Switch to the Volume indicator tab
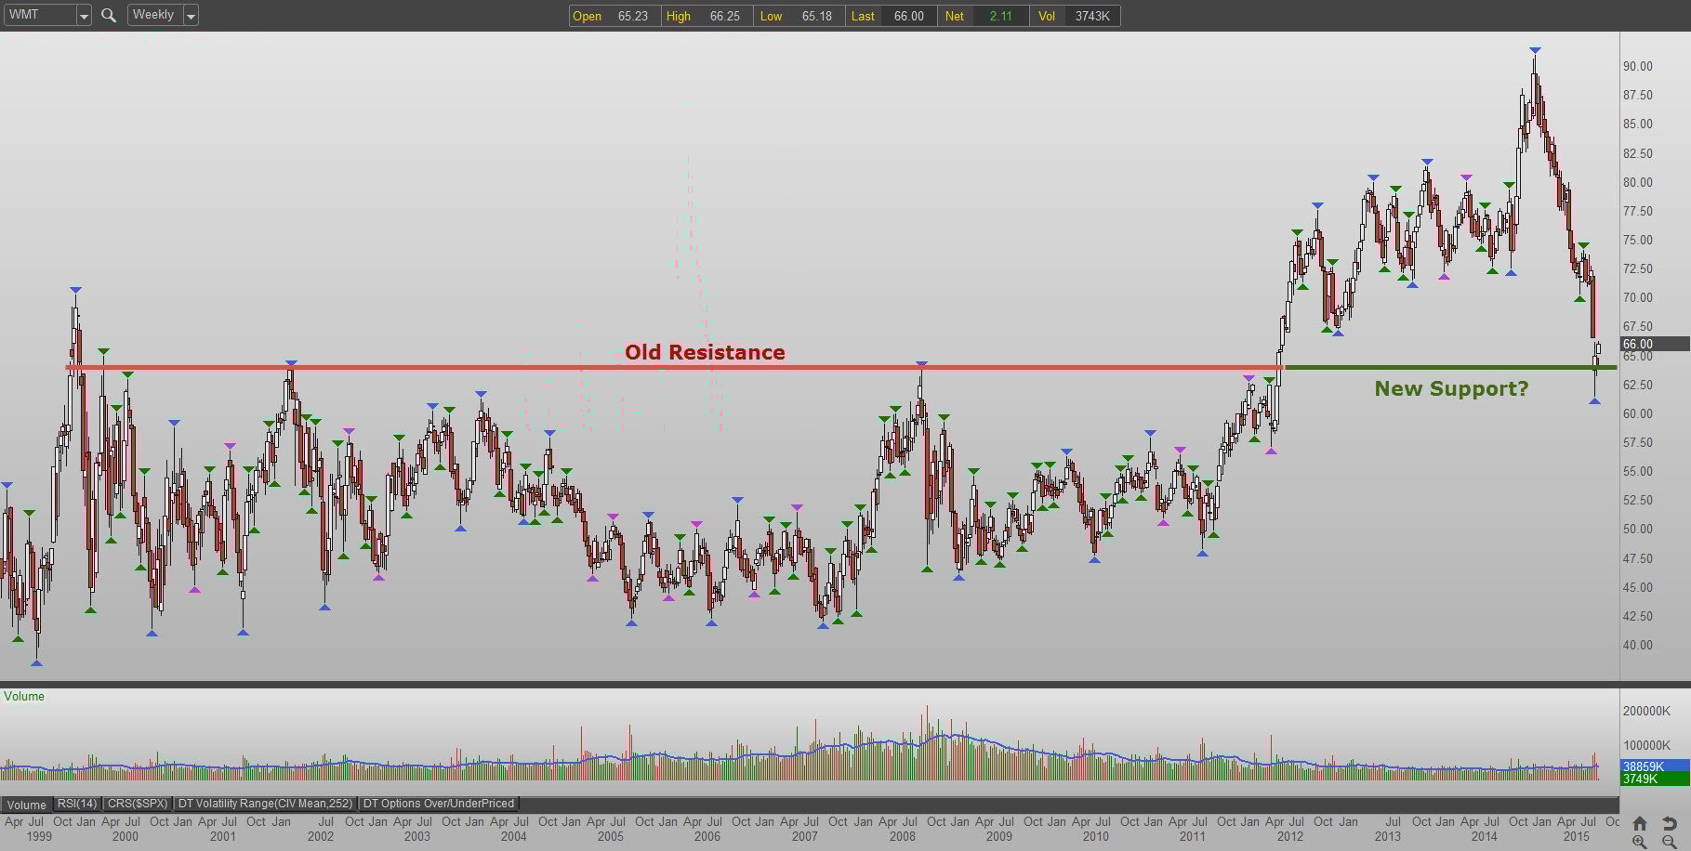The width and height of the screenshot is (1691, 851). [x=27, y=805]
